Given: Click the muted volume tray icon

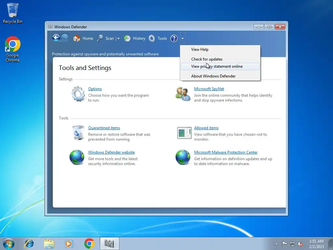Looking at the screenshot, I should click(300, 244).
